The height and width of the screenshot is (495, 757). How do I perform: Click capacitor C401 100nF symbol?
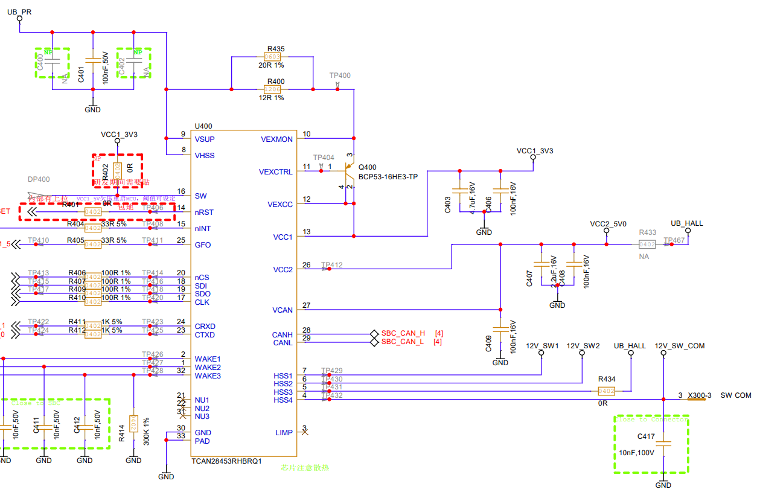click(92, 60)
